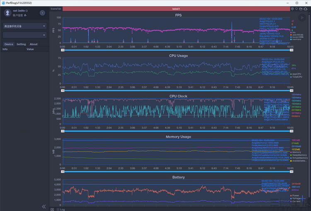Click the 844MHz CPU clock value
The image size is (311, 211).
pyautogui.click(x=296, y=116)
